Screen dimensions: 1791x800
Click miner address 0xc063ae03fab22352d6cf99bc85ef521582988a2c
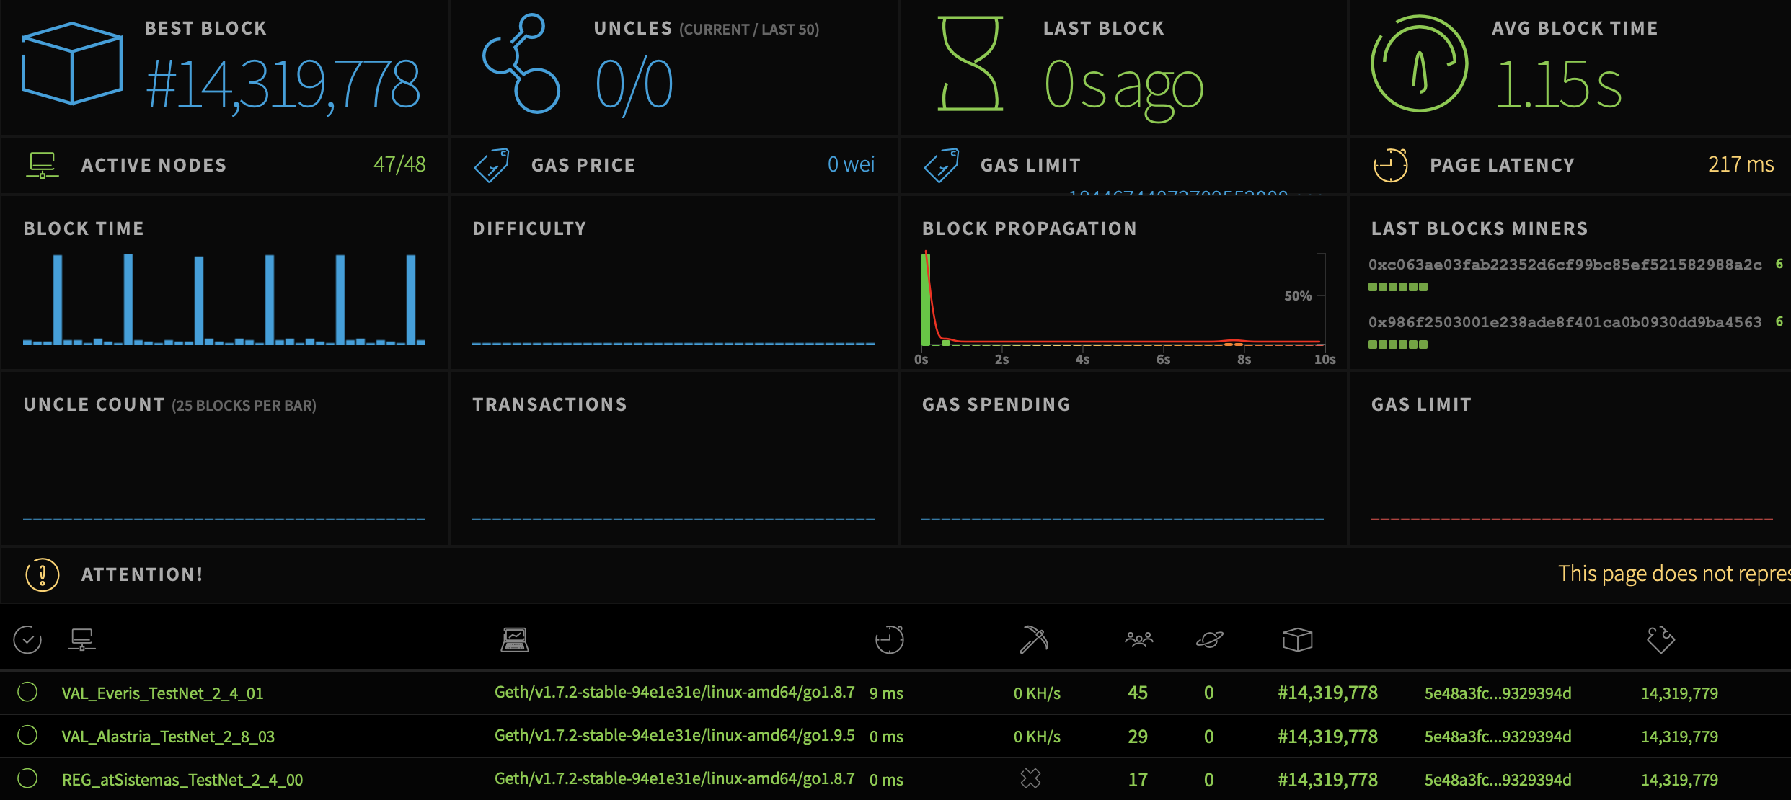point(1565,265)
